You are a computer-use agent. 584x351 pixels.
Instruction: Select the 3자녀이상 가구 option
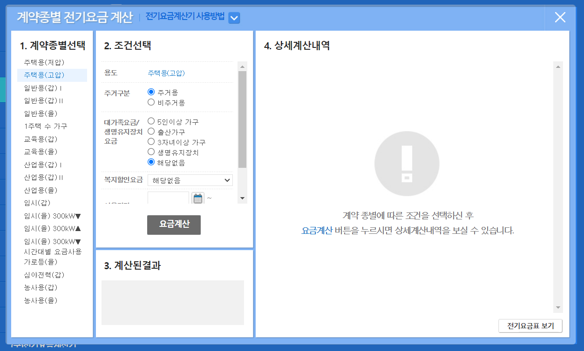click(151, 141)
